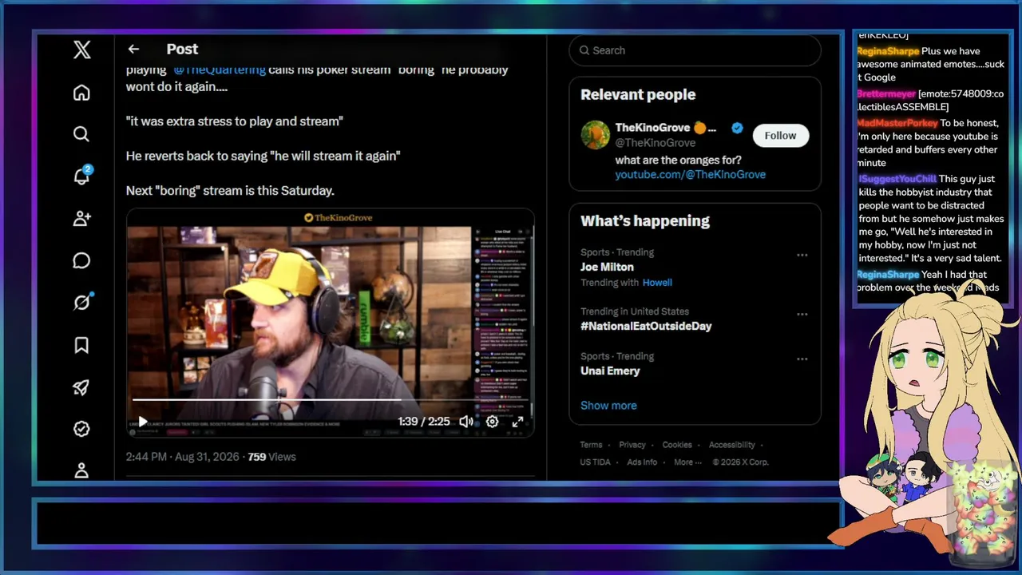
Task: Open the Unai Emery trending topic
Action: click(x=610, y=371)
